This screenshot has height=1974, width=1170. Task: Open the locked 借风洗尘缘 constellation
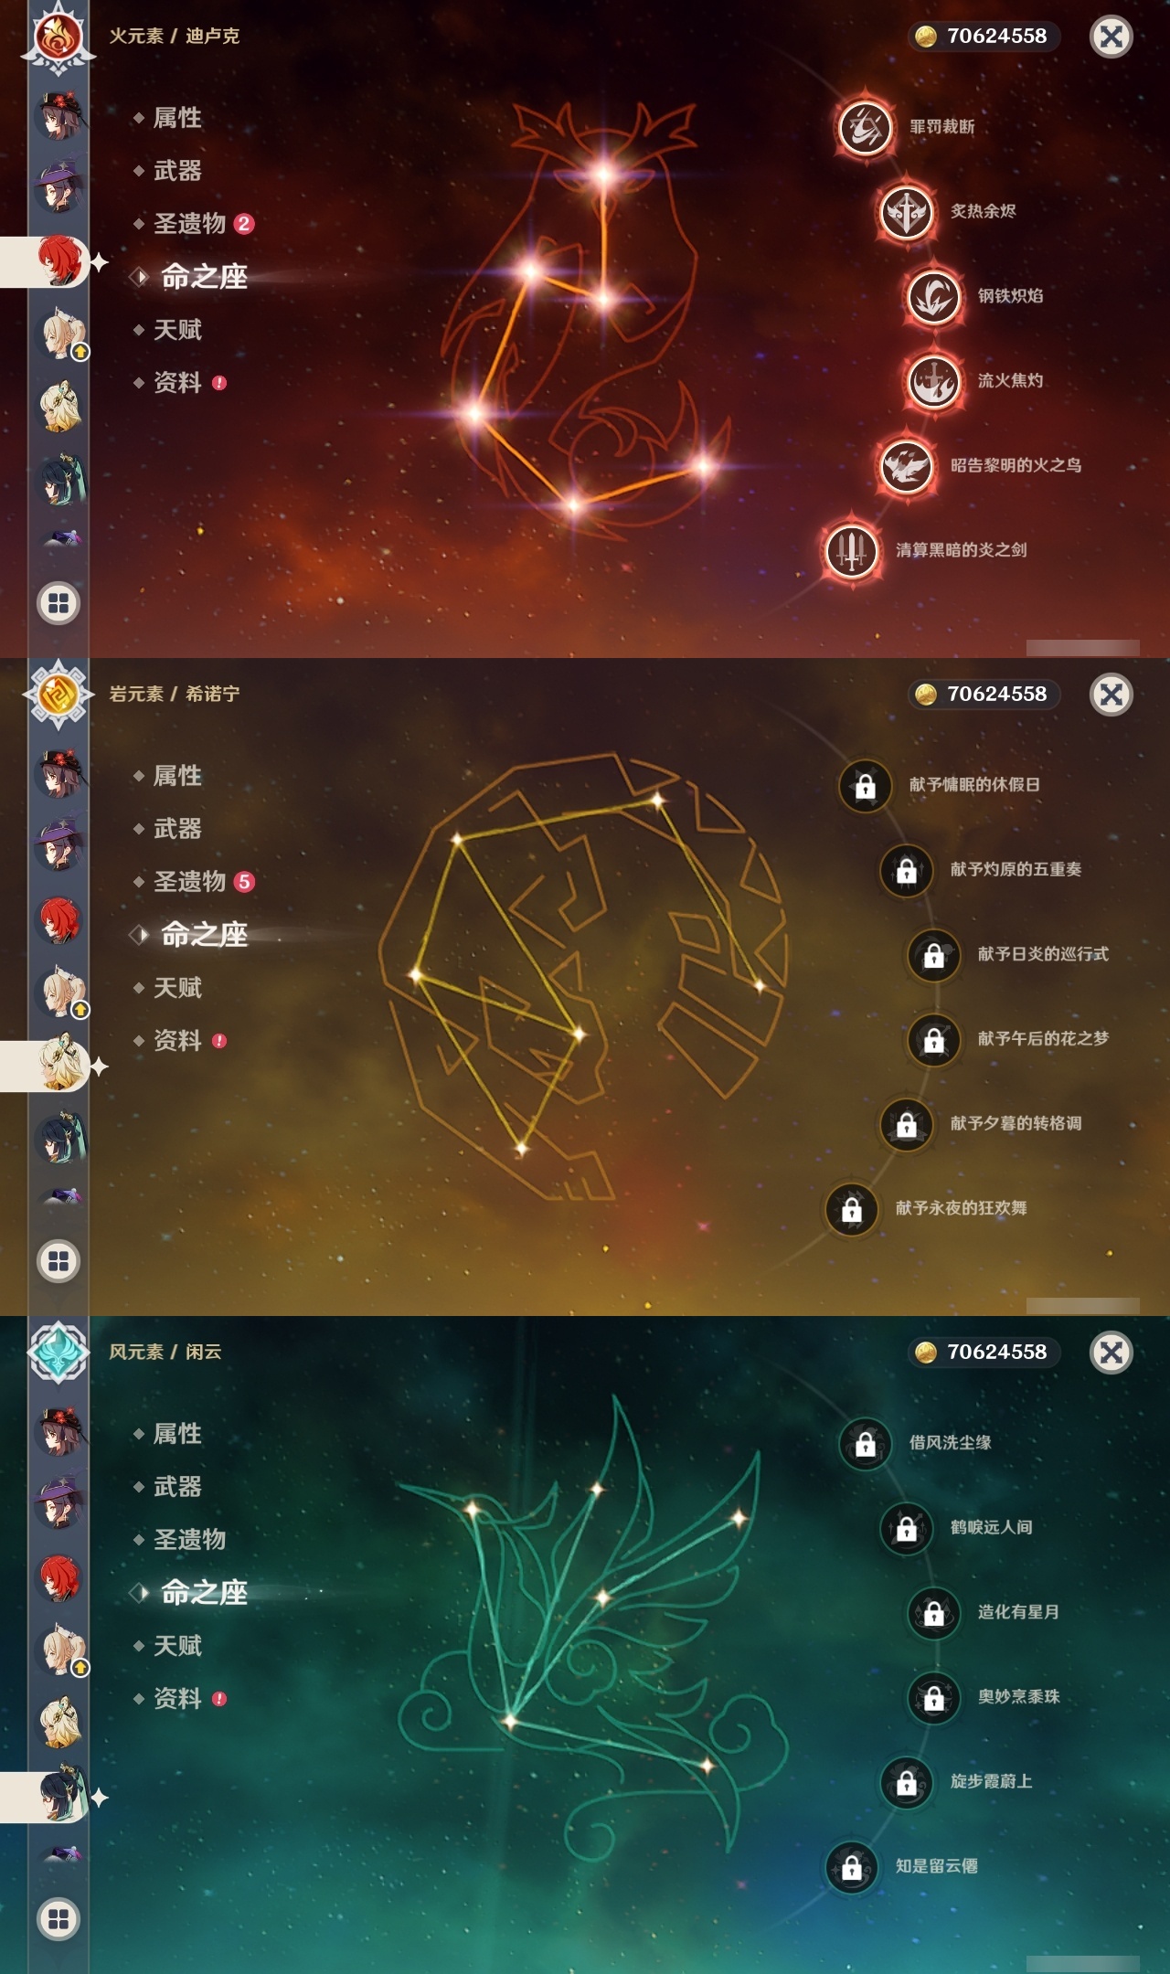click(x=865, y=1443)
